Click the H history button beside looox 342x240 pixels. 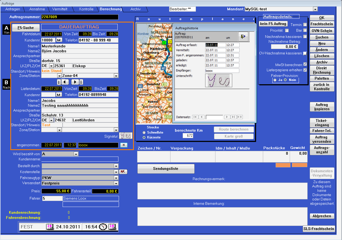click(123, 145)
